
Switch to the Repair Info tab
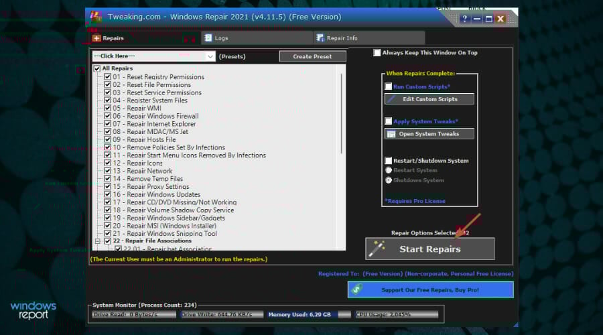(369, 38)
